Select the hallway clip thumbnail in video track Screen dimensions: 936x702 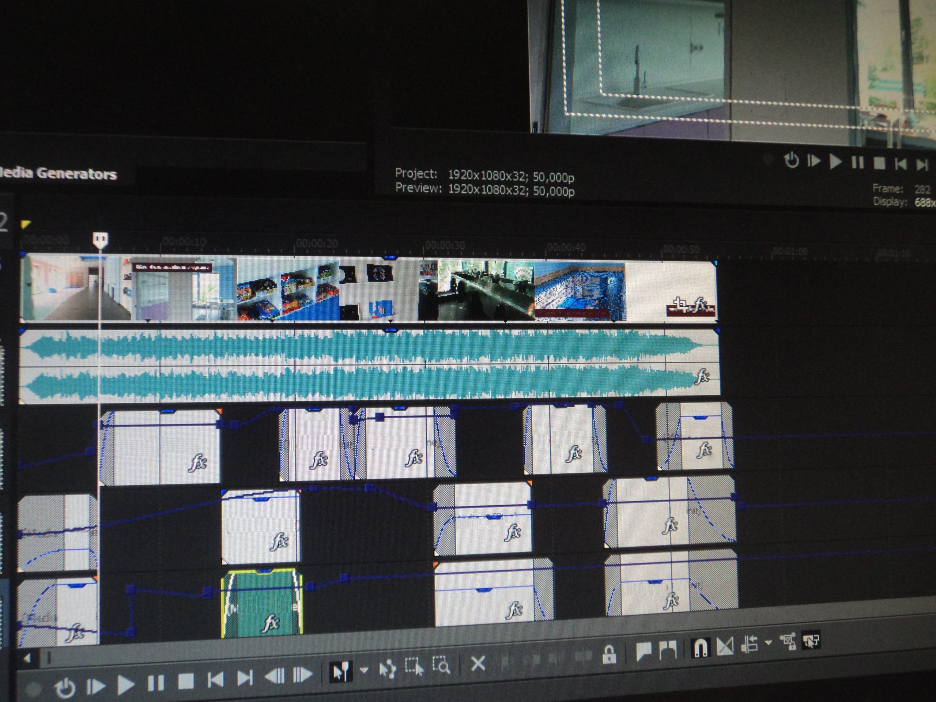click(75, 287)
